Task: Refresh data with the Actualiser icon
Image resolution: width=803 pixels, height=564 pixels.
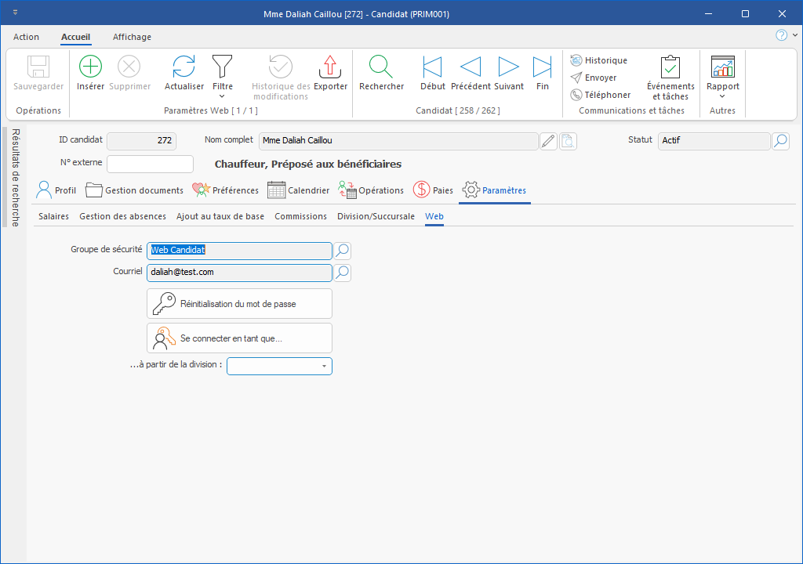Action: [x=183, y=67]
